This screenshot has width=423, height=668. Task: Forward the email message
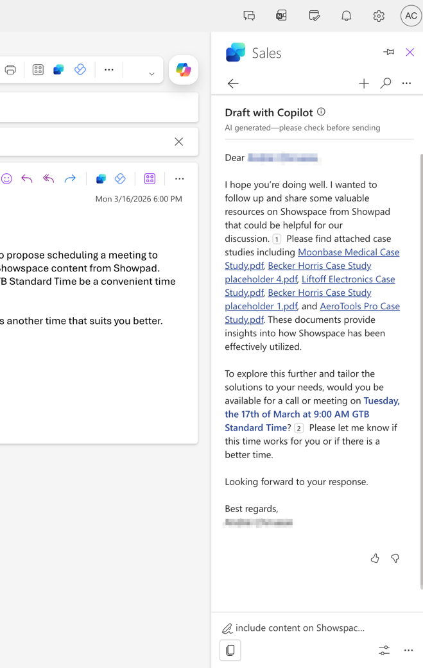[x=70, y=179]
